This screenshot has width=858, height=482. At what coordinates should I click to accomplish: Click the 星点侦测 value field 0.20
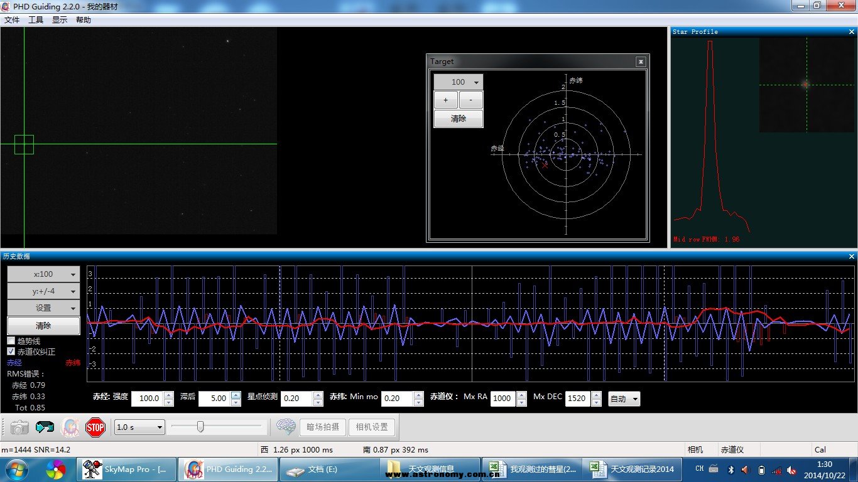coord(297,399)
